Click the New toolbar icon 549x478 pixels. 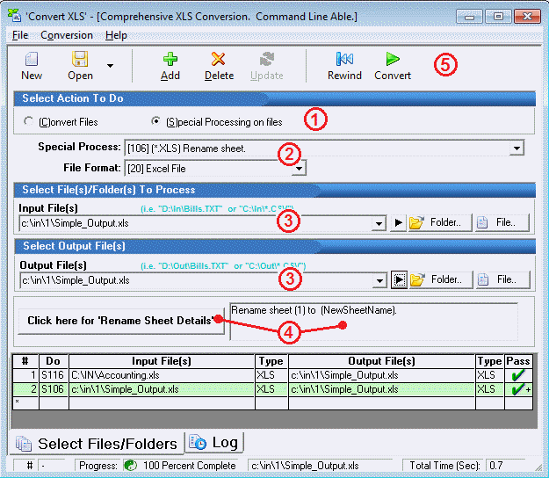point(32,60)
